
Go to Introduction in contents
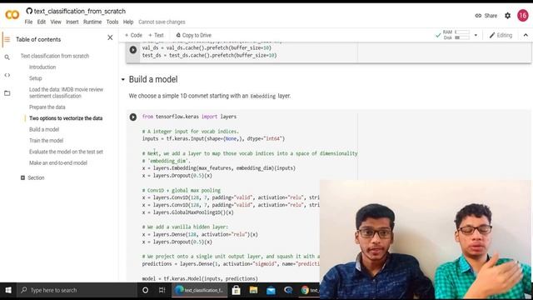[x=42, y=67]
